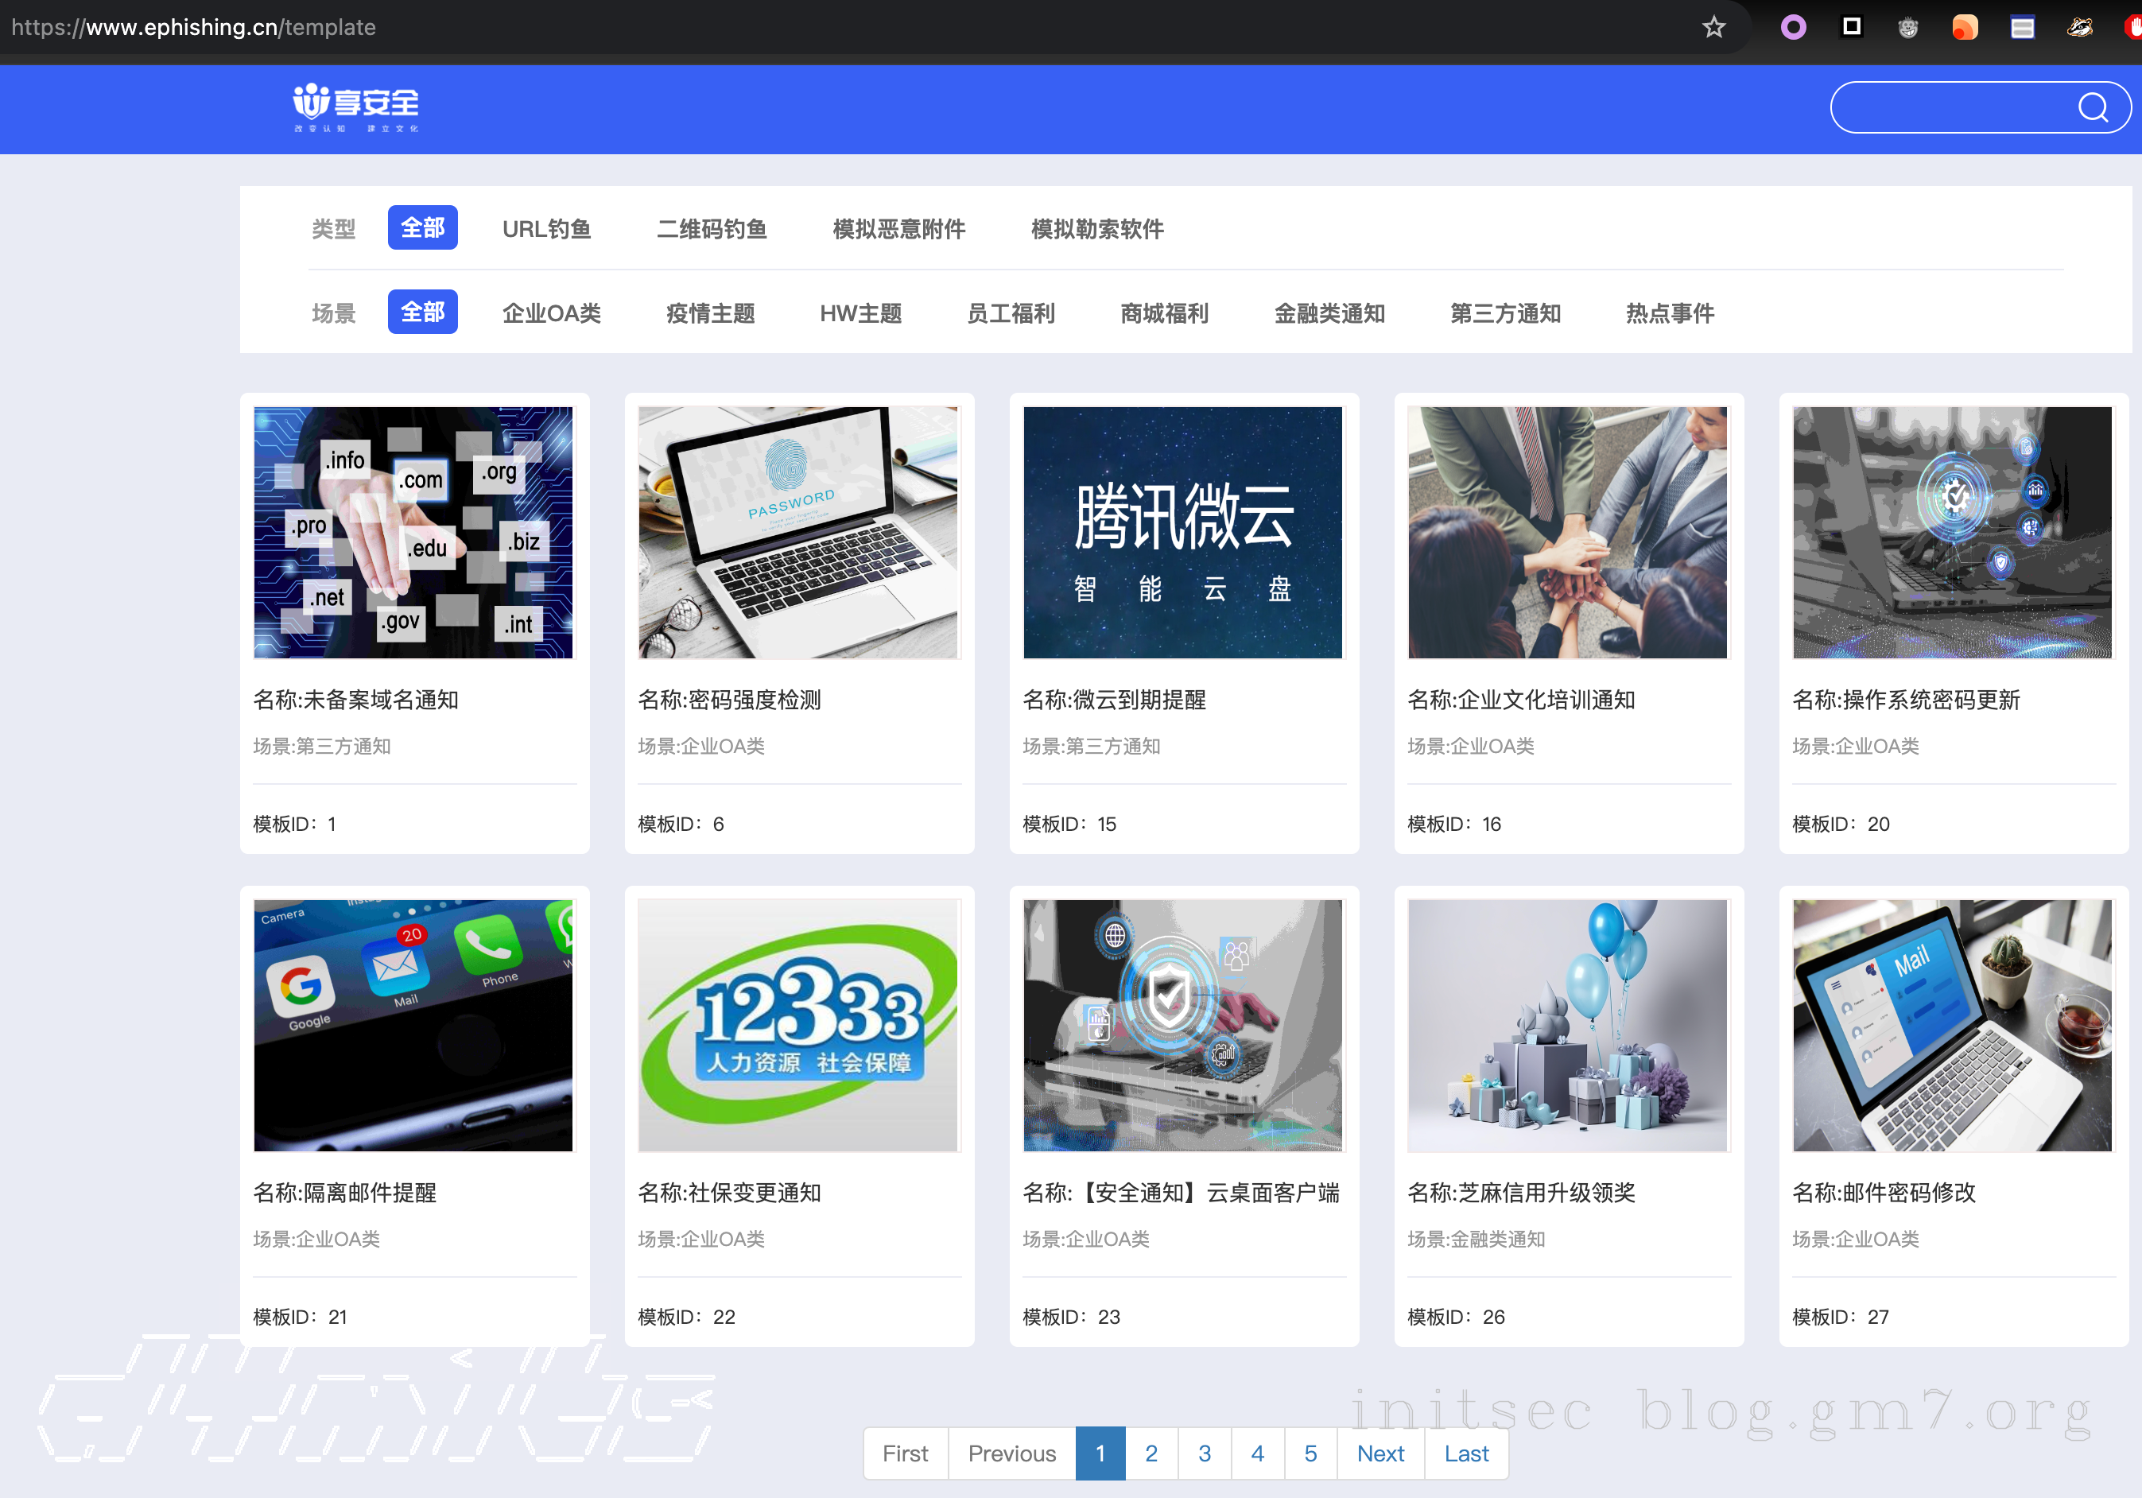Open the purple ring extension icon
This screenshot has height=1498, width=2142.
point(1793,27)
